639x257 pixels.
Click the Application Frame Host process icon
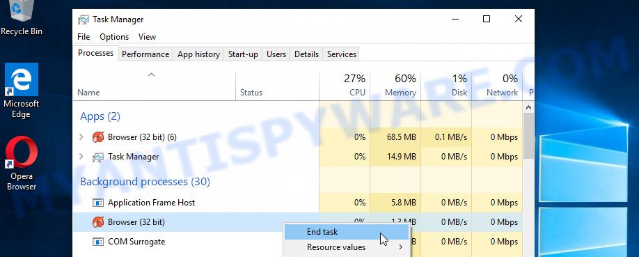click(98, 203)
